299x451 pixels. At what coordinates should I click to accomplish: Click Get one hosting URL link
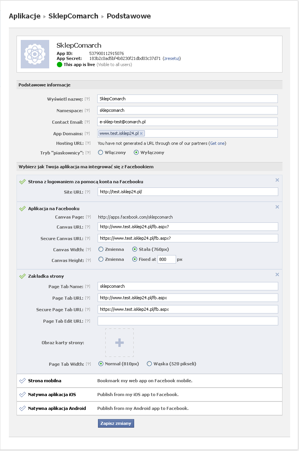point(217,143)
